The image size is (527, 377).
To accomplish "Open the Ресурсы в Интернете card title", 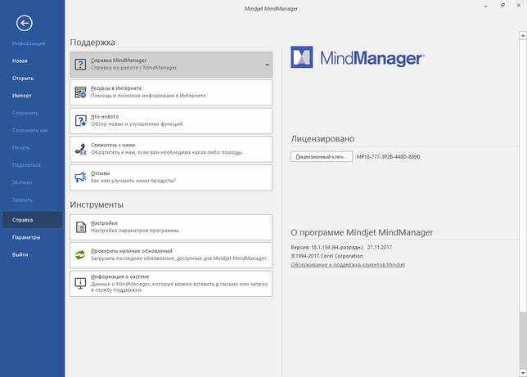I will click(x=116, y=88).
